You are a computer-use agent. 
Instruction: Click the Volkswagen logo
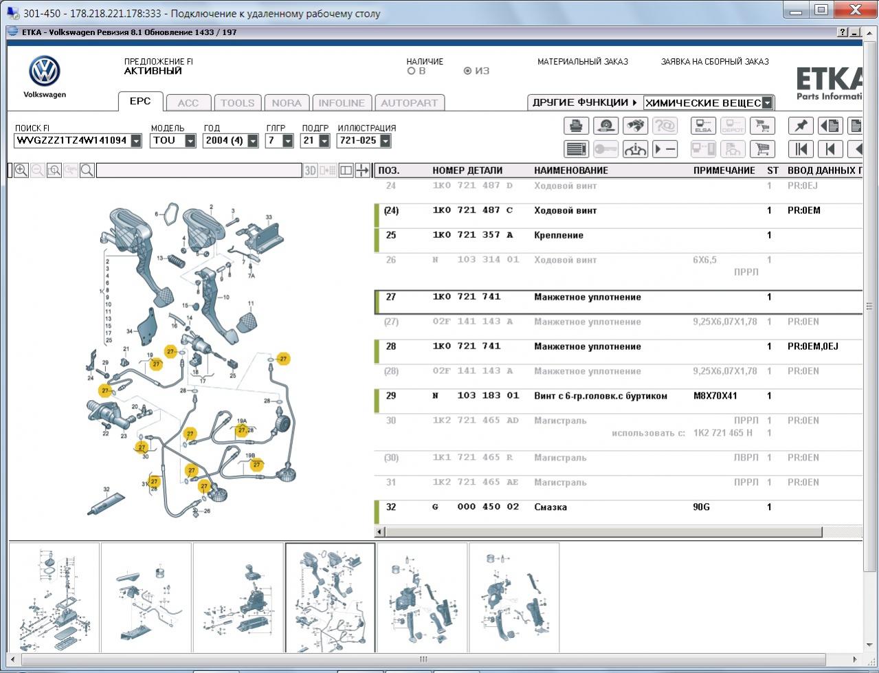click(x=45, y=71)
